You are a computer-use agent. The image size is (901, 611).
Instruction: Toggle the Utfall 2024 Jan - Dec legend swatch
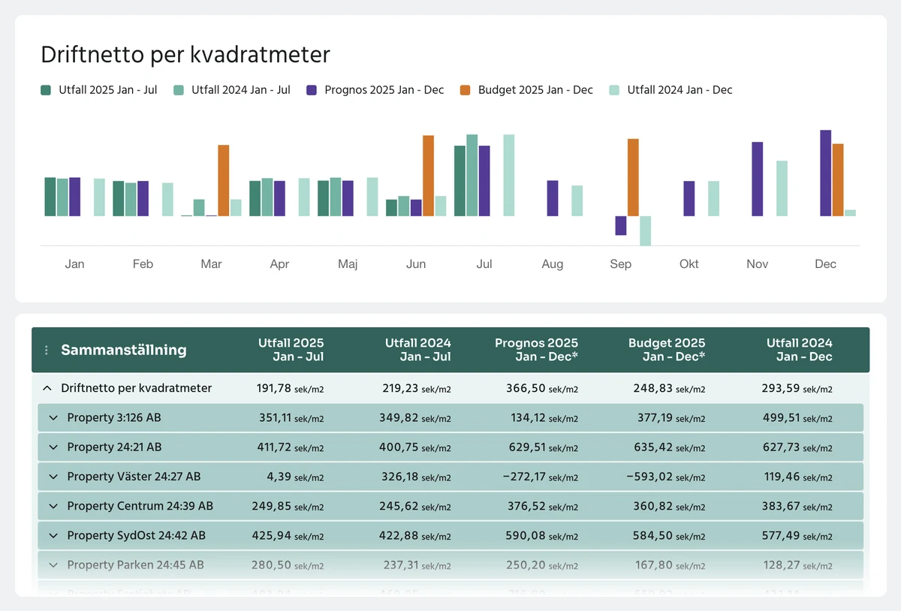click(x=614, y=90)
